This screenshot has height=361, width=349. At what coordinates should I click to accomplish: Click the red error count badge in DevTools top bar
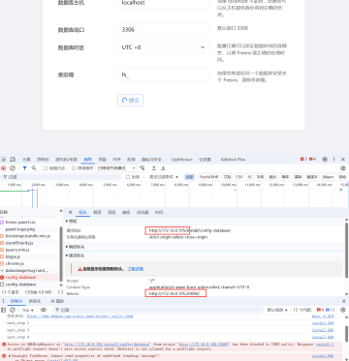[303, 159]
